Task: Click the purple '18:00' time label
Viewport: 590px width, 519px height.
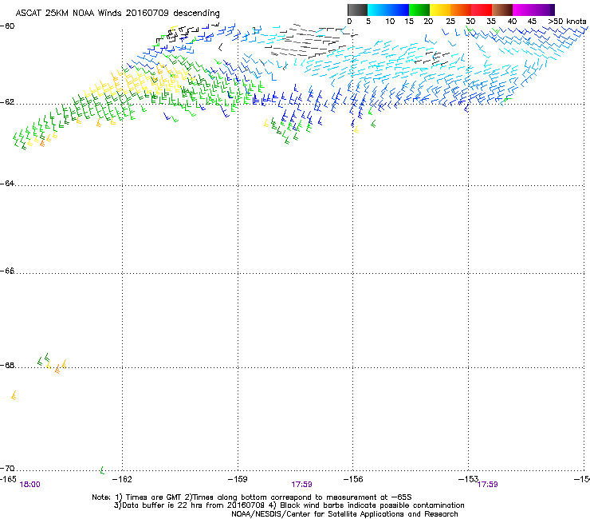Action: pos(29,485)
